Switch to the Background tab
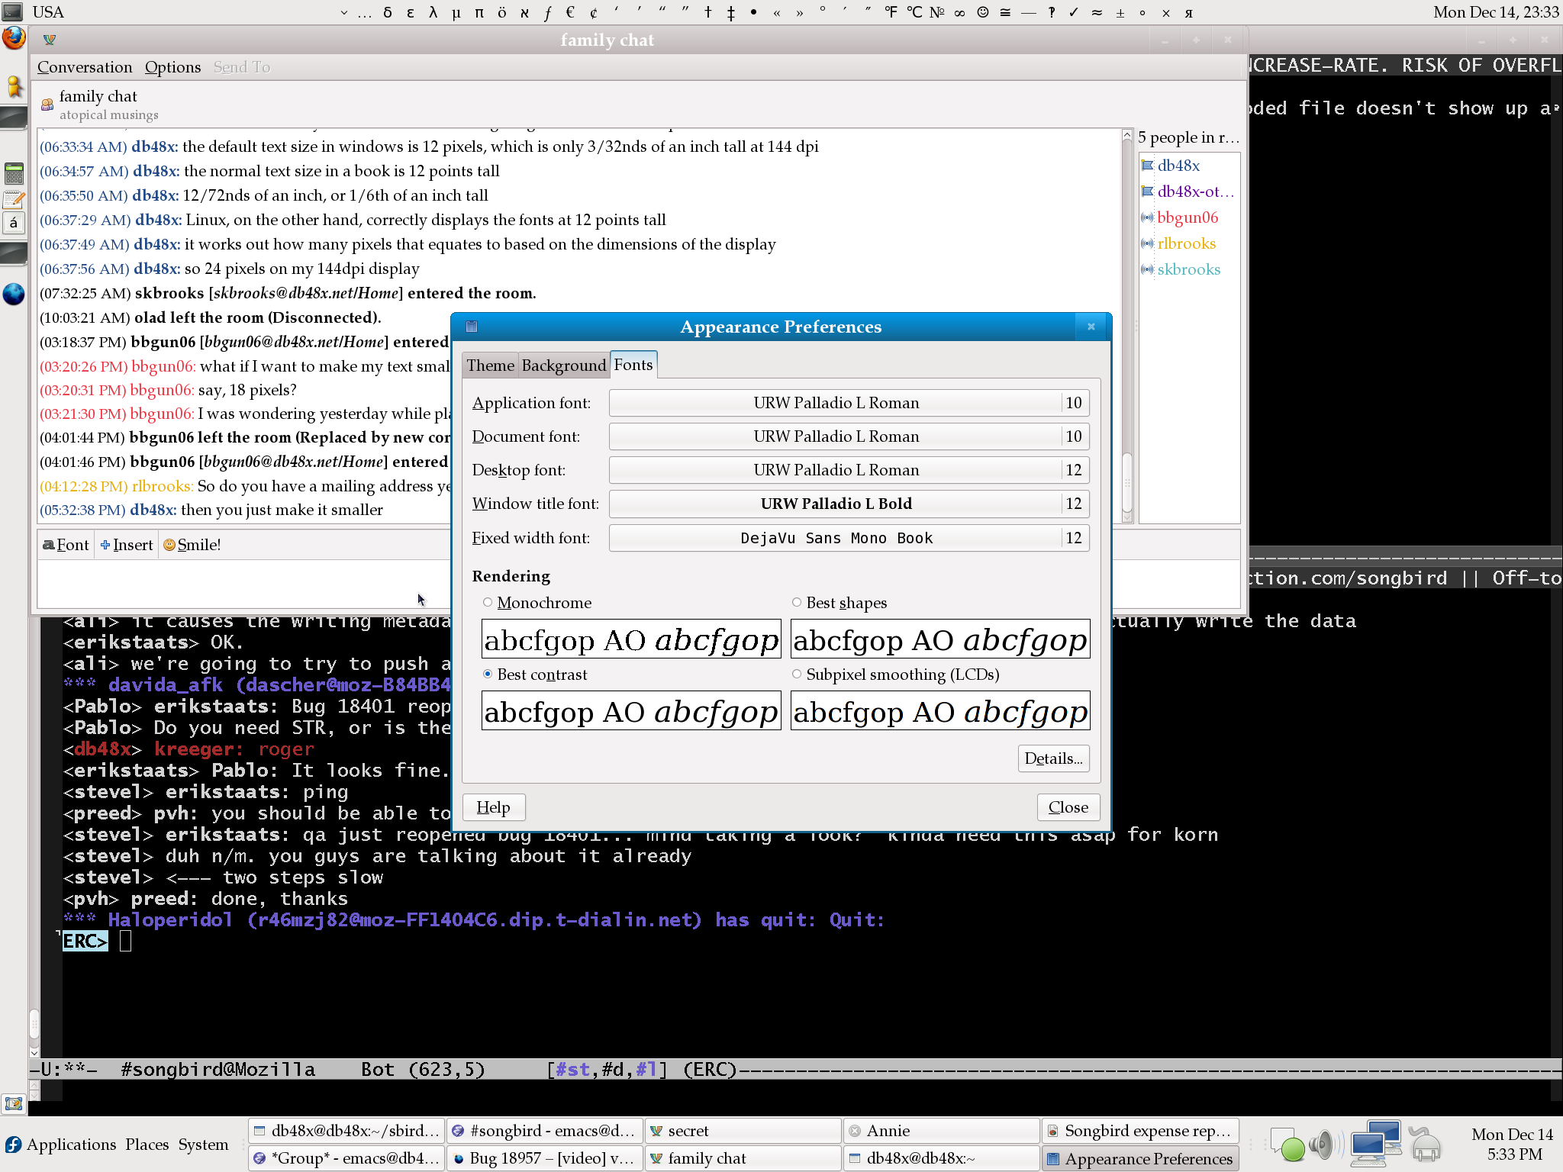This screenshot has height=1172, width=1563. pos(564,365)
